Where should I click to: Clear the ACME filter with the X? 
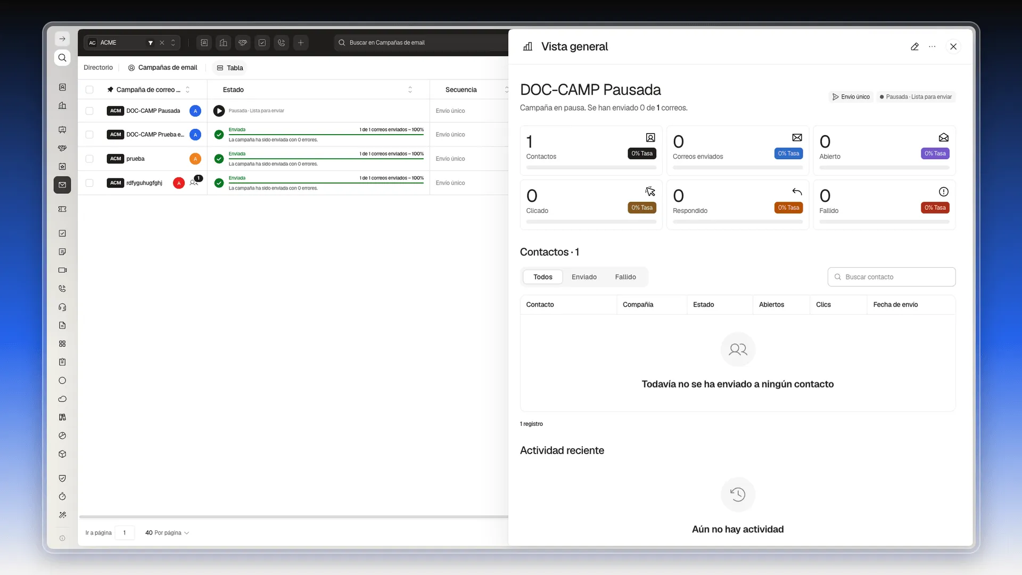162,43
